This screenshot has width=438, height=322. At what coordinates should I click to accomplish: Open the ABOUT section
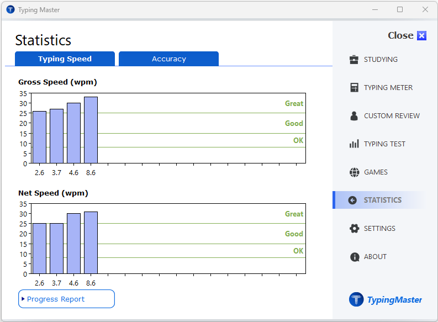point(375,257)
